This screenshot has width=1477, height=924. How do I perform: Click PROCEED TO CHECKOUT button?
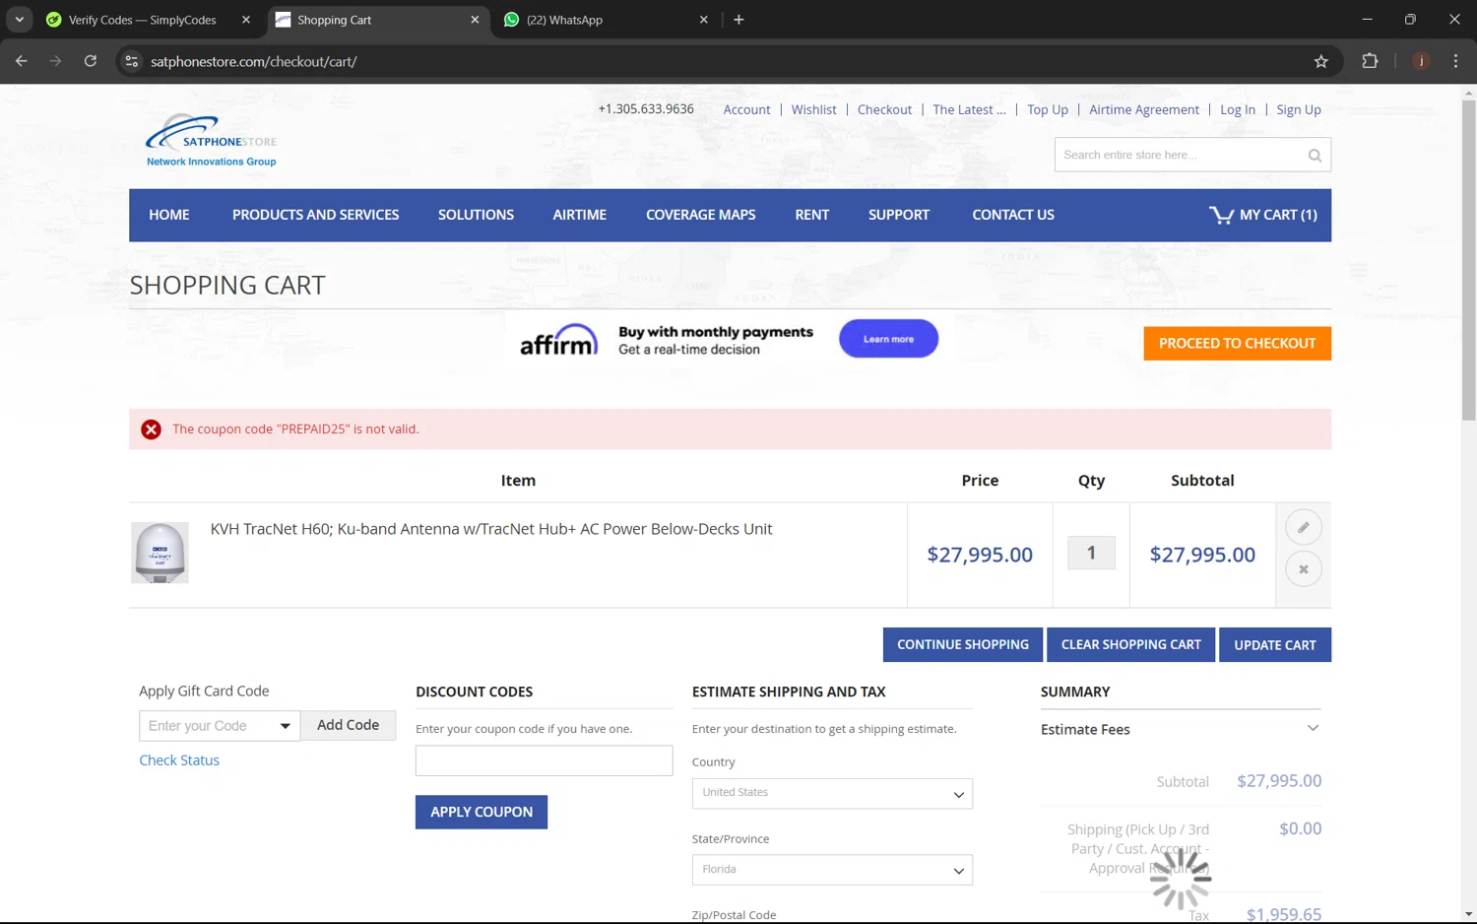pos(1237,344)
